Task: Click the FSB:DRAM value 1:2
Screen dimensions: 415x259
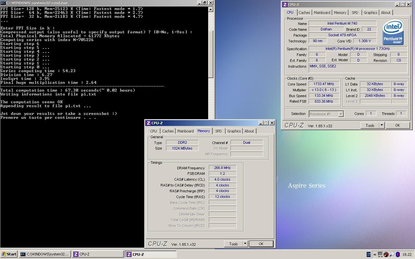Action: click(x=222, y=174)
